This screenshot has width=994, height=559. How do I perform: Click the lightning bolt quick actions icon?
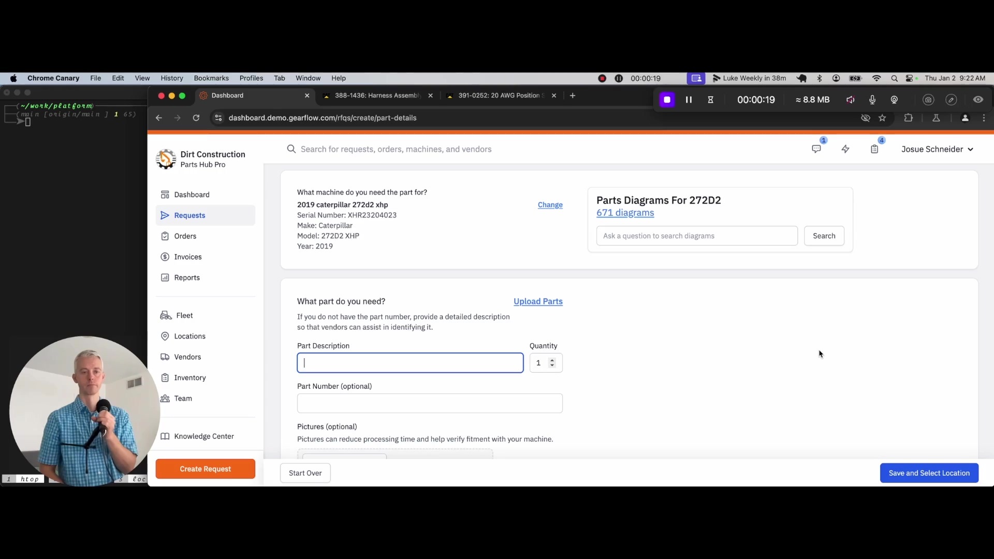845,149
